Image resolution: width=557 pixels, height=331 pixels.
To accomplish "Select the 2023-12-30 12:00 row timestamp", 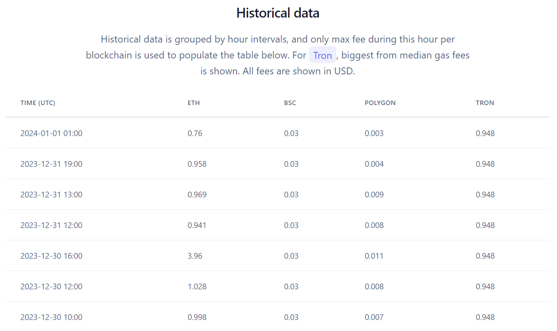I will coord(51,286).
